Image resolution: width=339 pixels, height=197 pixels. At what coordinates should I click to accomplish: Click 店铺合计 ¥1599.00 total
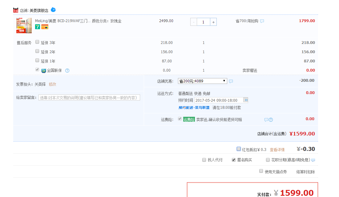tap(302, 134)
